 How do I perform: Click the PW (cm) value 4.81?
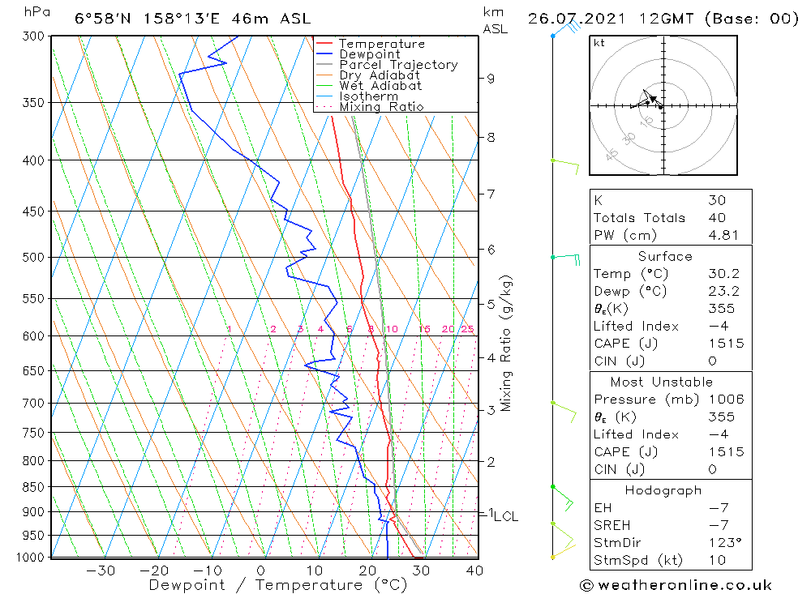click(723, 235)
